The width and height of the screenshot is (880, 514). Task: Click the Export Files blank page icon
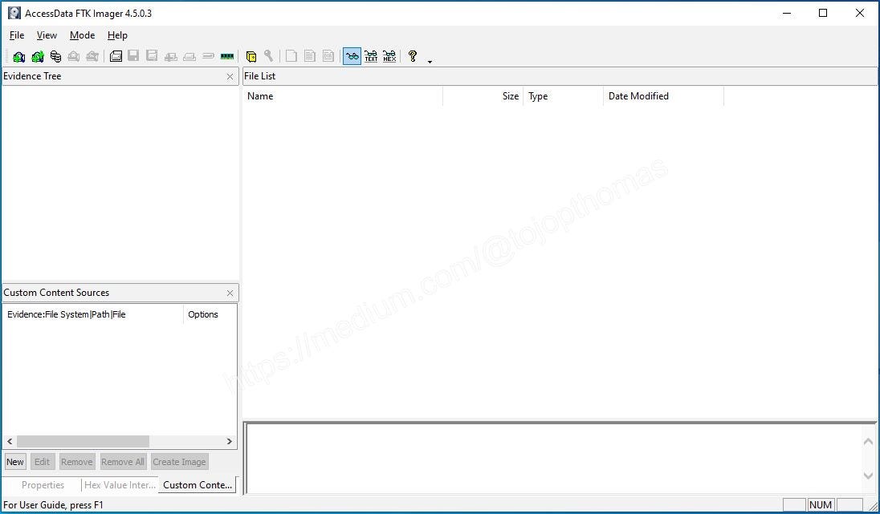click(x=291, y=55)
